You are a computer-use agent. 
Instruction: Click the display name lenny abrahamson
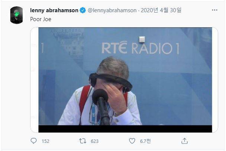click(54, 10)
